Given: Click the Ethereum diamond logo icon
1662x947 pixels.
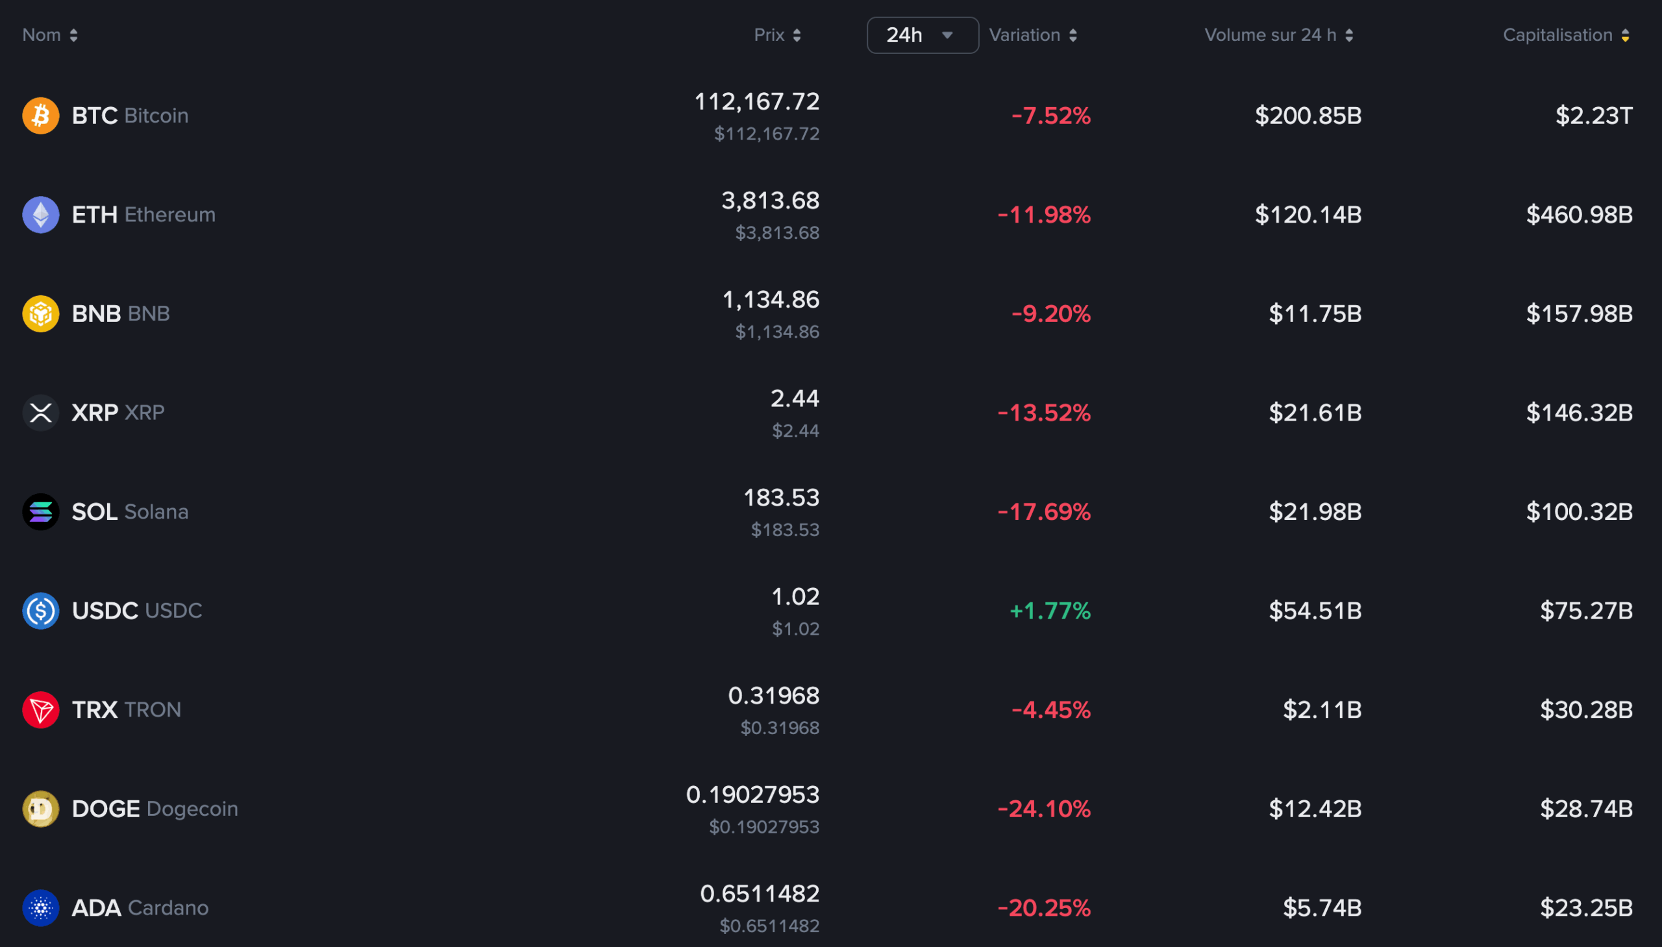Looking at the screenshot, I should coord(40,215).
